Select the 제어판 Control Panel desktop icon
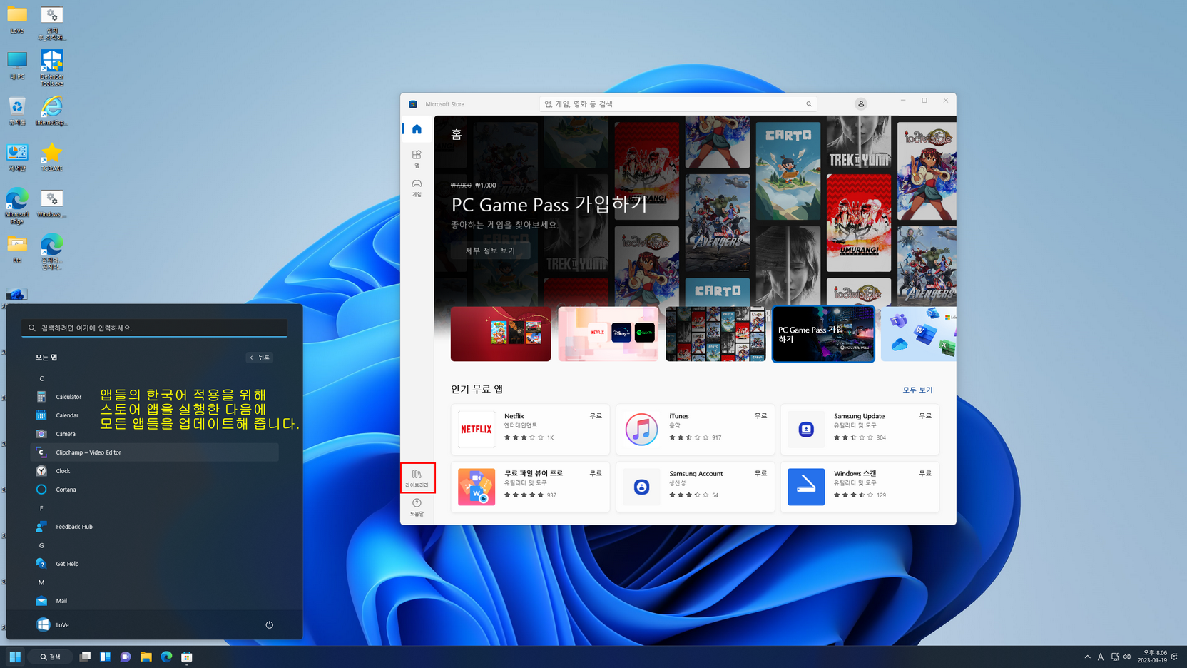Image resolution: width=1187 pixels, height=668 pixels. [x=17, y=157]
